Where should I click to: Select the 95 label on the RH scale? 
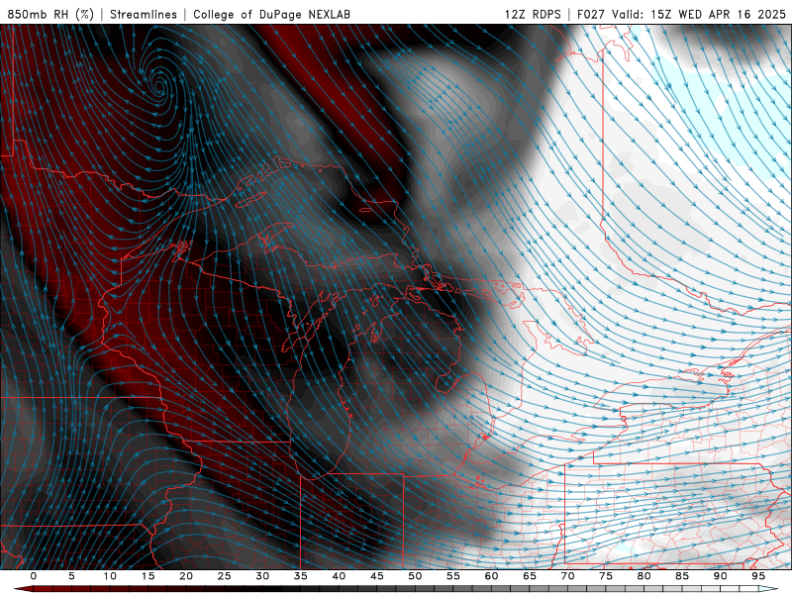758,576
